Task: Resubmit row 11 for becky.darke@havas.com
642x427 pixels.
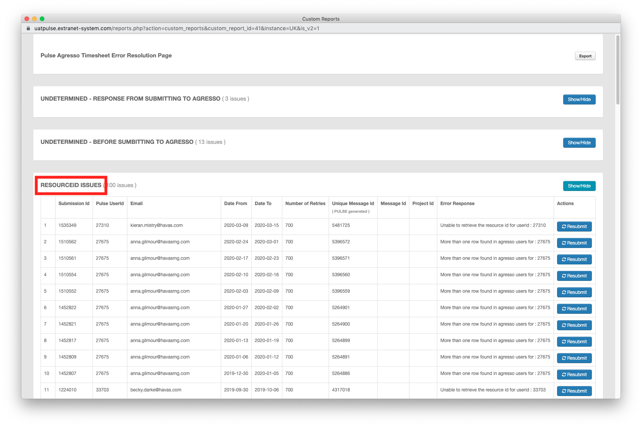Action: pyautogui.click(x=574, y=391)
